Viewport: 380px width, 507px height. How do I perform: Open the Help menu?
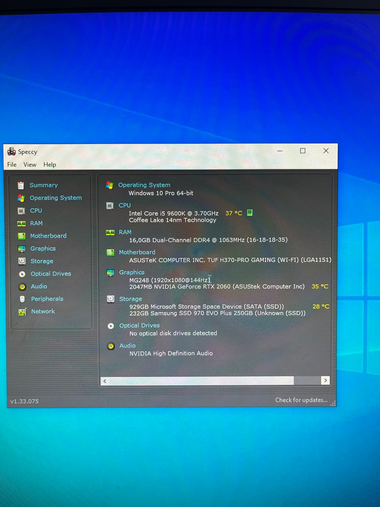(x=49, y=165)
